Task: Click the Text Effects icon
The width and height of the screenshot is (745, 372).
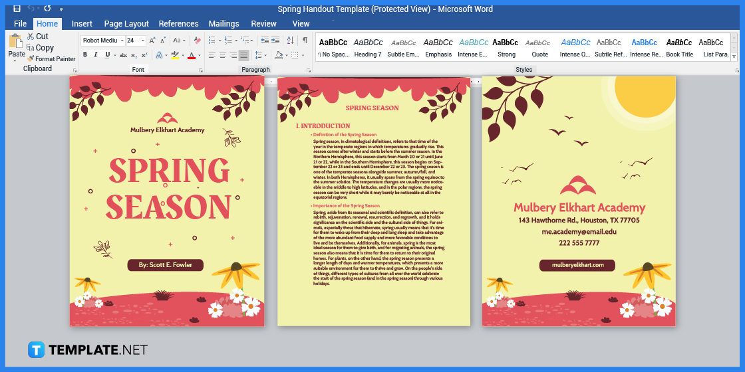Action: (x=159, y=56)
